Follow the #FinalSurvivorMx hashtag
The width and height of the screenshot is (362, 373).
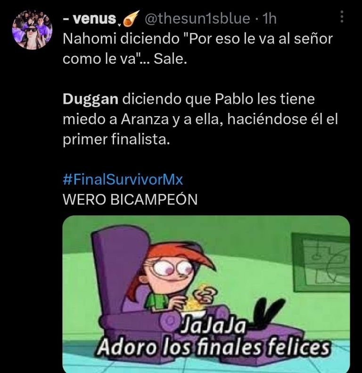coord(123,179)
